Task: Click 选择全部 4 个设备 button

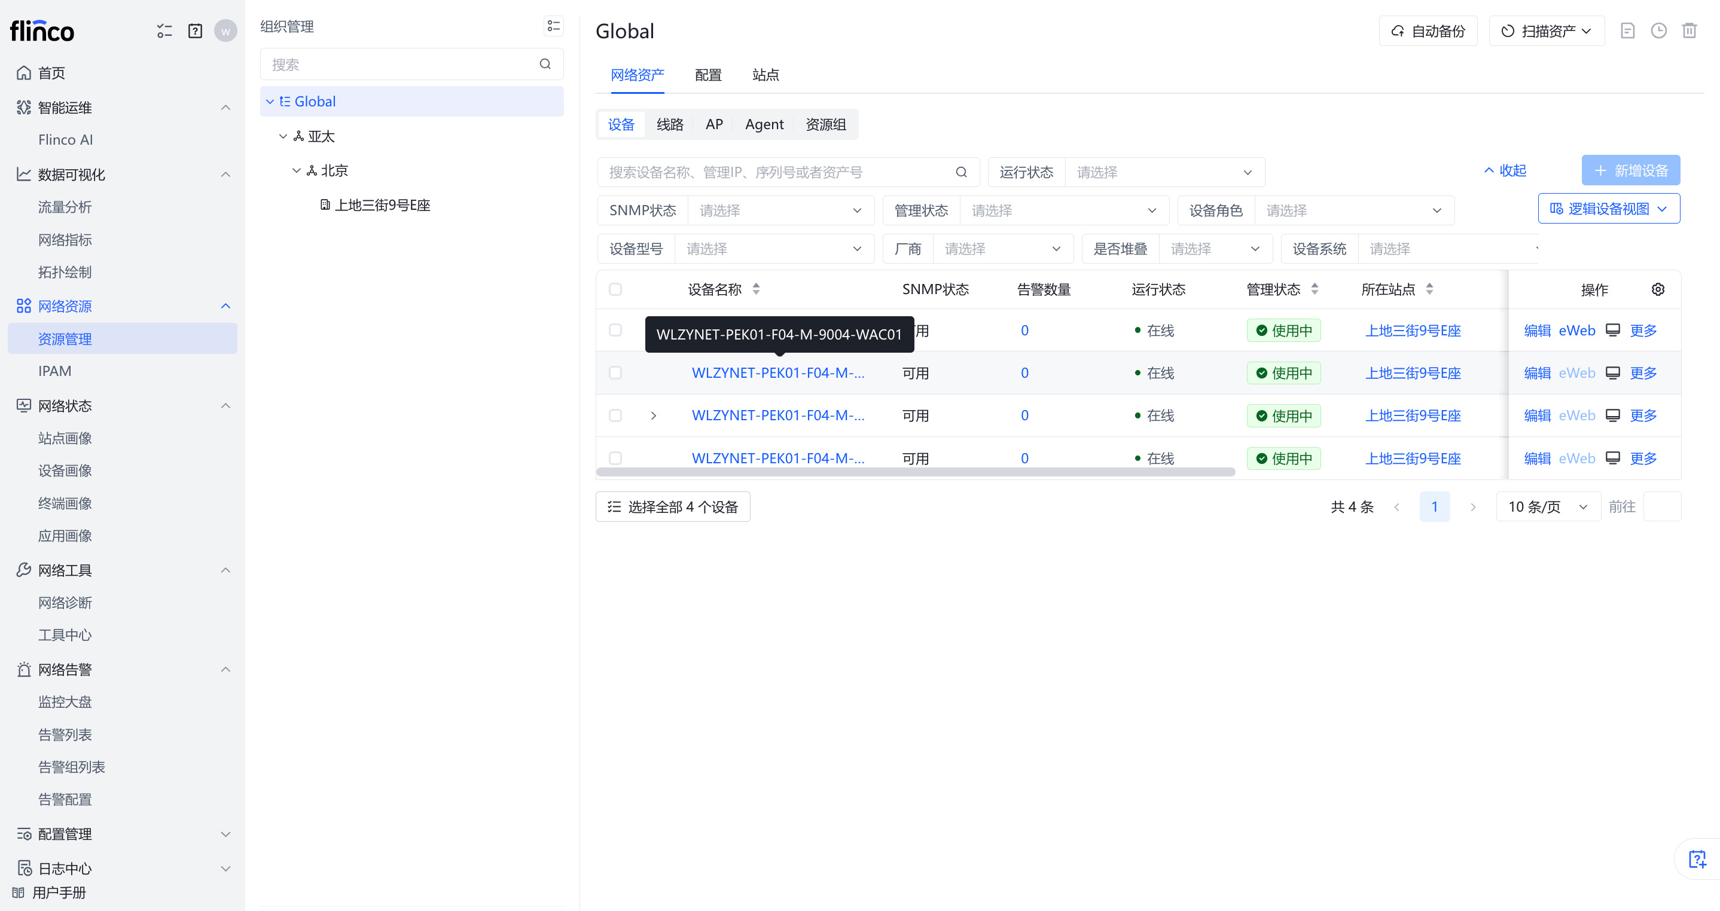Action: [x=672, y=506]
